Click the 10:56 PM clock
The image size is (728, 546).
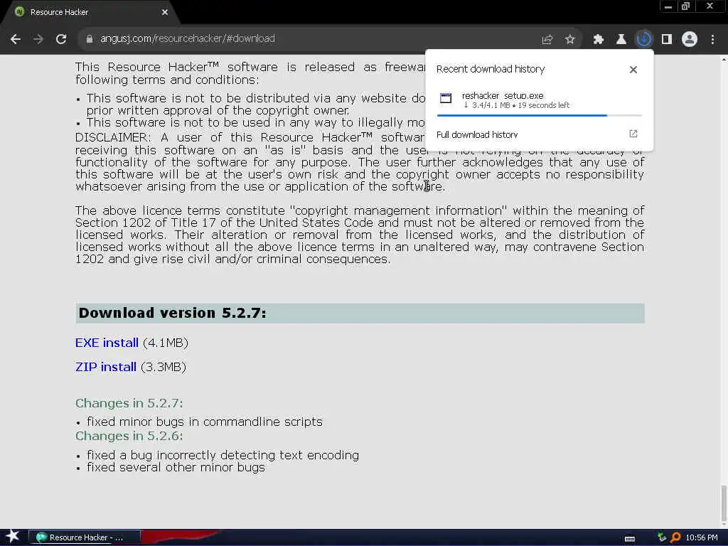pos(702,537)
